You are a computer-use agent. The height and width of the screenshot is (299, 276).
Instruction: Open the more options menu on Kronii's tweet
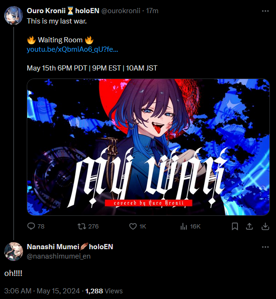265,11
